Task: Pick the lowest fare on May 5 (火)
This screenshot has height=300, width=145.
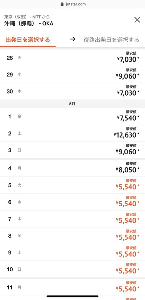Action: (72, 185)
